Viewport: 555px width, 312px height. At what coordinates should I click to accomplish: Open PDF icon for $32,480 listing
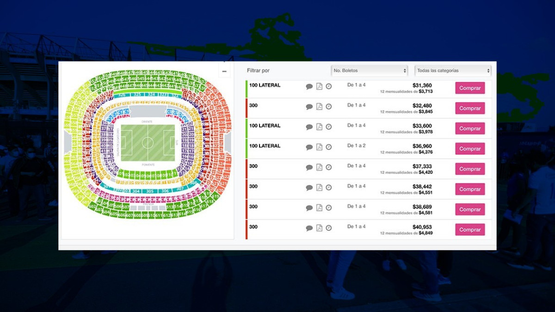319,107
